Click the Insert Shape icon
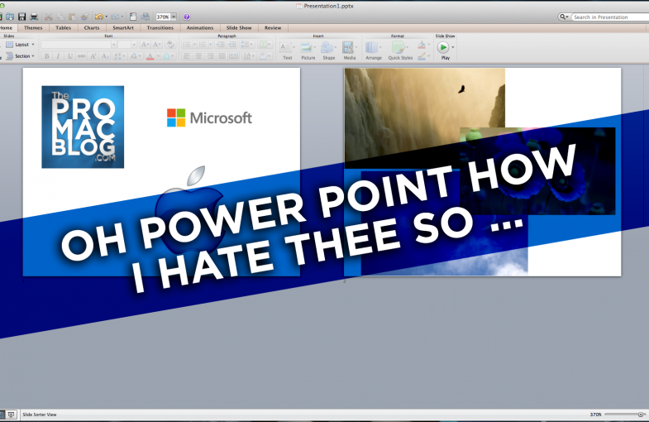The image size is (649, 422). pos(327,47)
